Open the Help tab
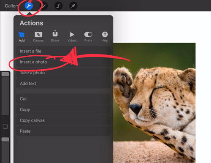 point(105,37)
